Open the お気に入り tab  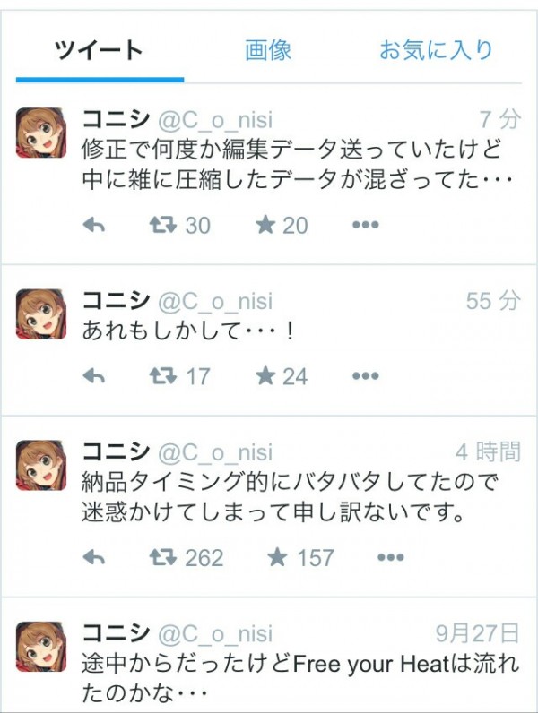click(436, 50)
